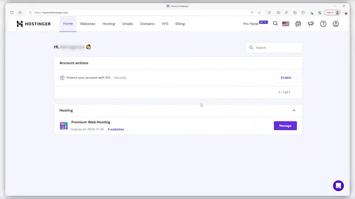Click the browser address bar URL
Viewport: 355px width, 199px height.
pyautogui.click(x=51, y=12)
